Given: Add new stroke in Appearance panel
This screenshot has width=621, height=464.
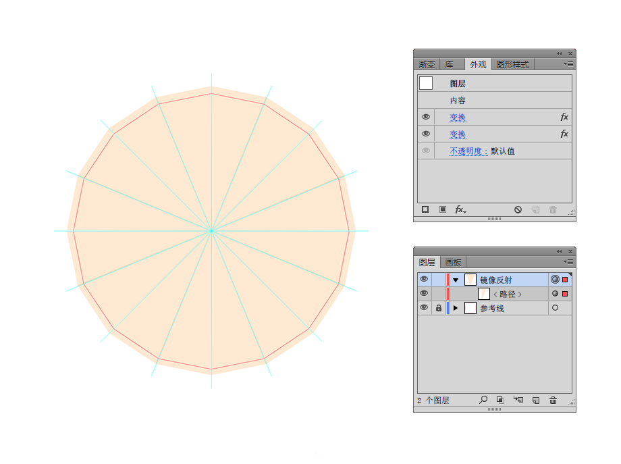Looking at the screenshot, I should coord(425,209).
